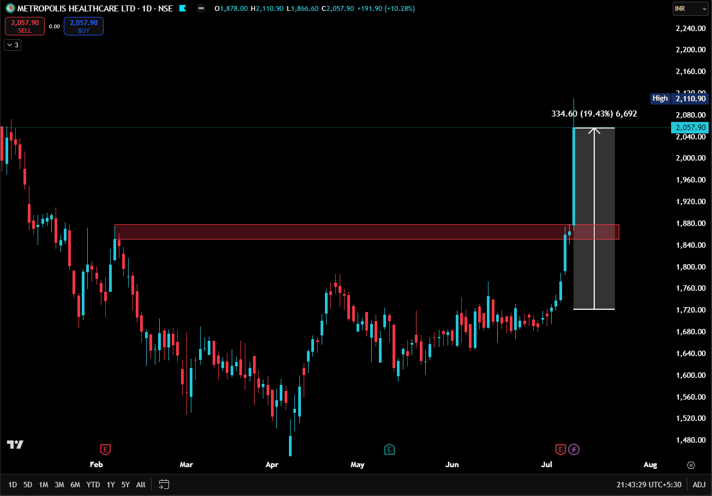This screenshot has width=712, height=496.
Task: Click the Feb label on time axis
Action: point(96,464)
